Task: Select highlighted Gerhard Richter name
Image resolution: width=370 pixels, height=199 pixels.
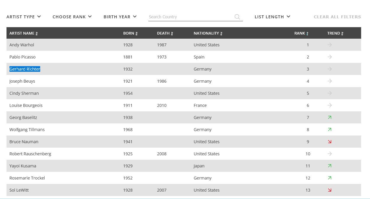Action: [x=25, y=69]
